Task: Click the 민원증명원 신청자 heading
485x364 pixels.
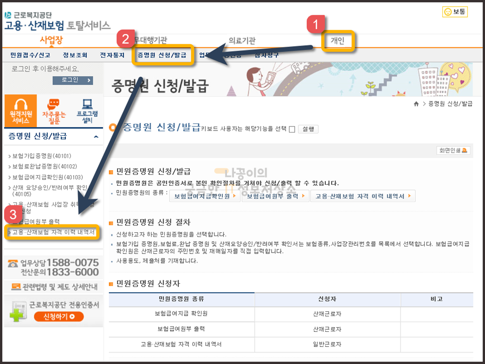Action: pos(148,284)
